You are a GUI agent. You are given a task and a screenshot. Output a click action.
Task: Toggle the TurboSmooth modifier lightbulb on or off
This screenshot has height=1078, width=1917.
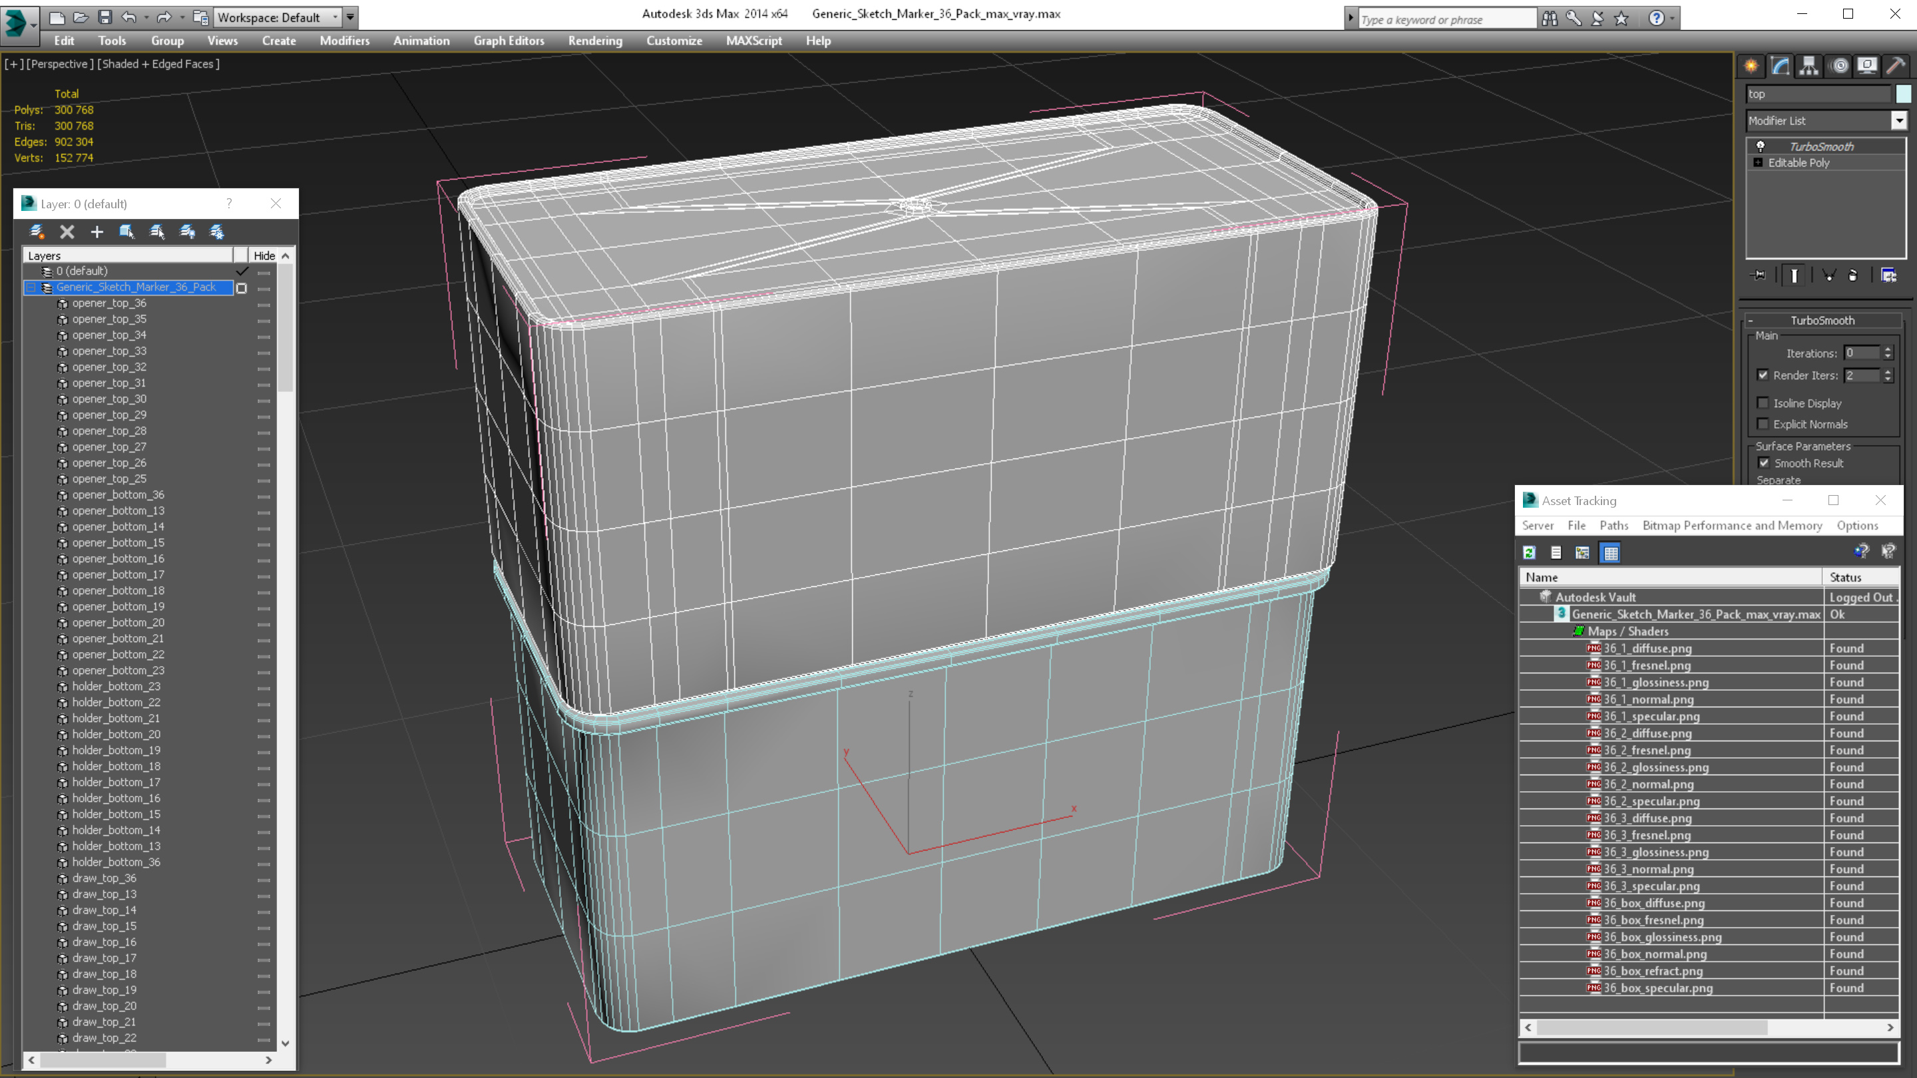click(1760, 146)
